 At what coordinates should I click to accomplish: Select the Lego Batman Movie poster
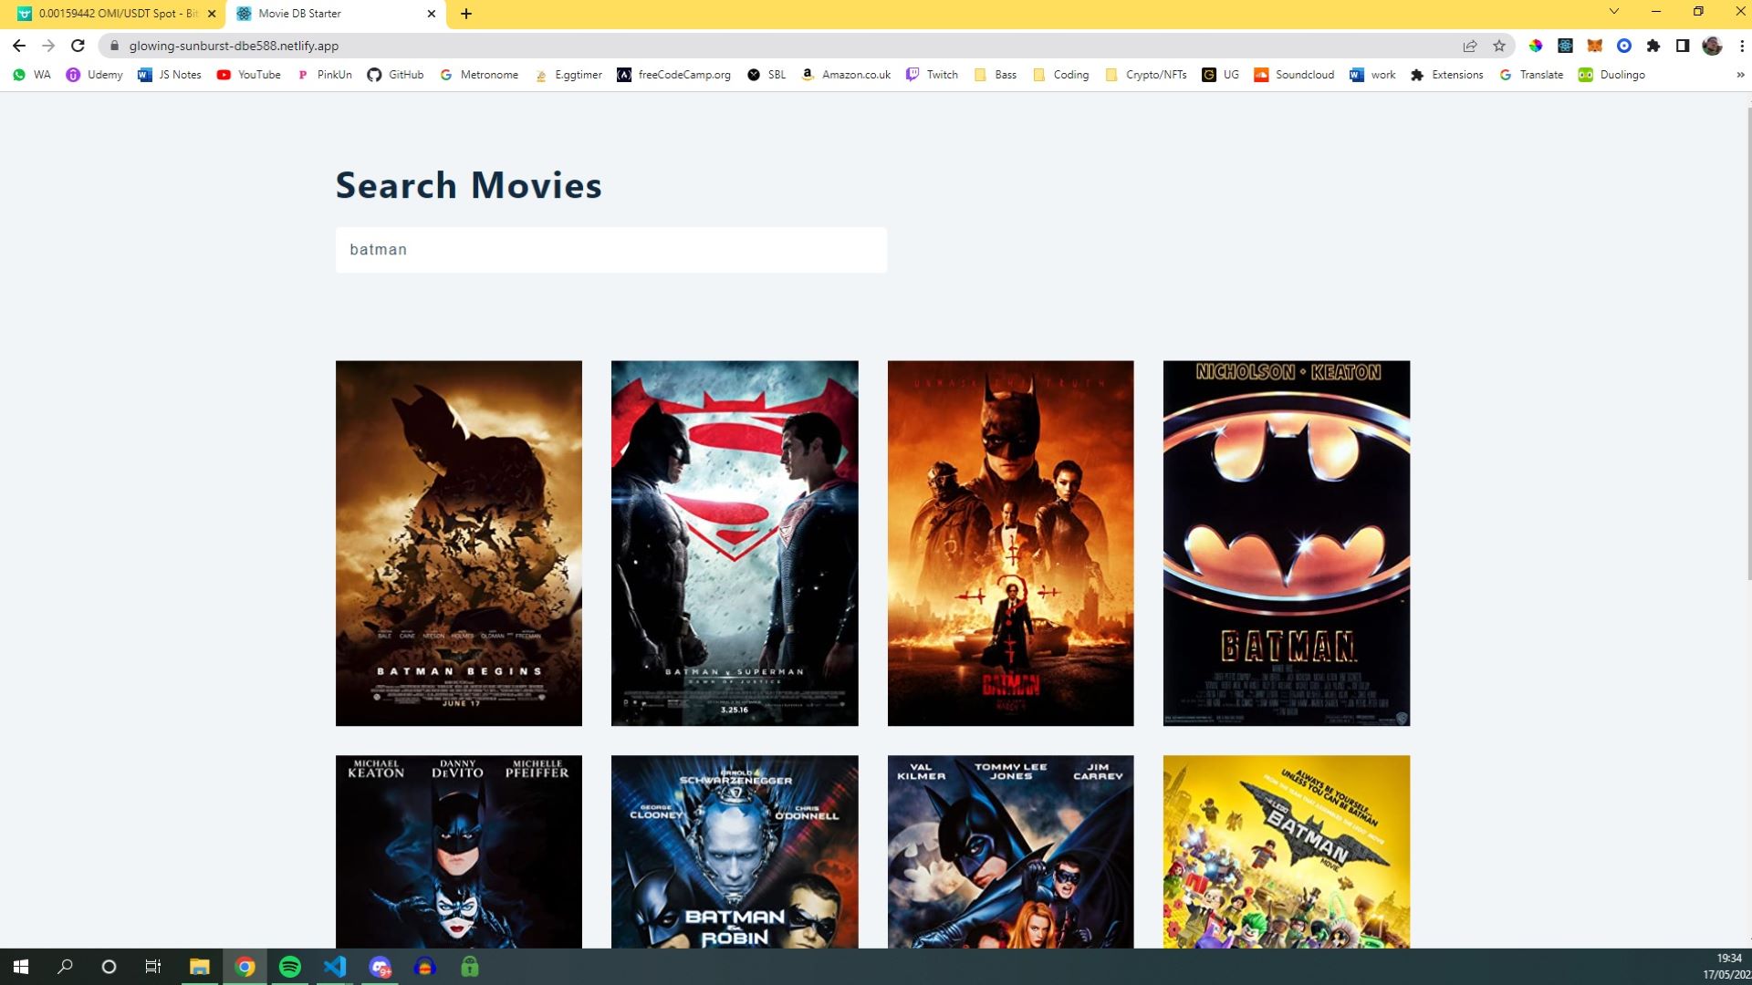(x=1287, y=852)
